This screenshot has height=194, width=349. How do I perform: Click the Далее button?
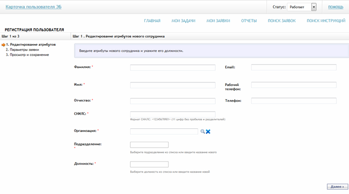point(338,186)
